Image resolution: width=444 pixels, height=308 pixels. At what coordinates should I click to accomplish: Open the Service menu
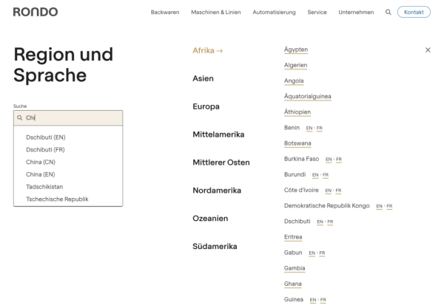pyautogui.click(x=317, y=12)
